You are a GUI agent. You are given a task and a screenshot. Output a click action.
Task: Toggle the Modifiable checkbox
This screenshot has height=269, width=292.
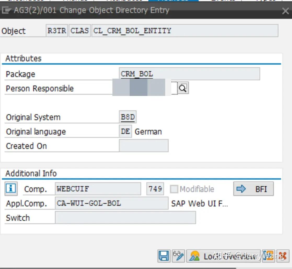coord(174,189)
